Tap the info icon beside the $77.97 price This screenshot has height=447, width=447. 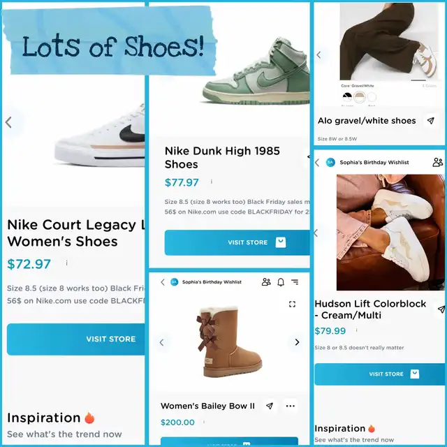click(212, 182)
